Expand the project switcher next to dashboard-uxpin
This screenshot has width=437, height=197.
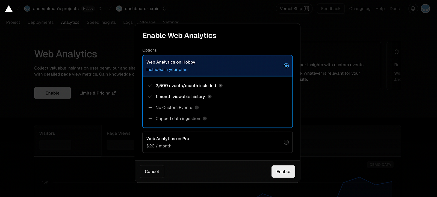[x=164, y=9]
